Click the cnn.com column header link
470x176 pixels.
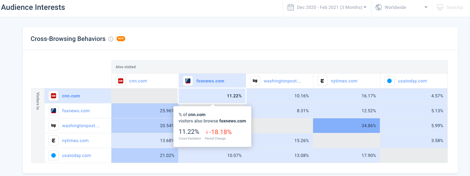coord(138,81)
